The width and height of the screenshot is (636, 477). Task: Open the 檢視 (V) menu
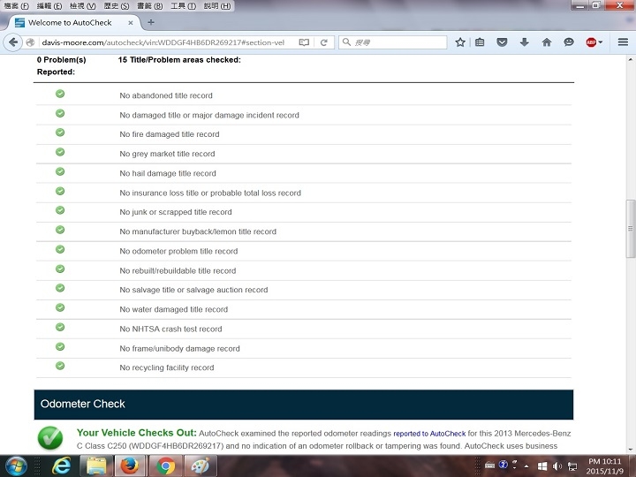click(x=83, y=5)
